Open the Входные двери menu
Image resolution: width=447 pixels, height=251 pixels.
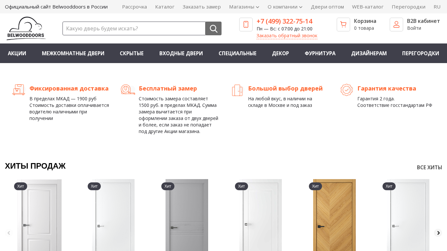(181, 53)
